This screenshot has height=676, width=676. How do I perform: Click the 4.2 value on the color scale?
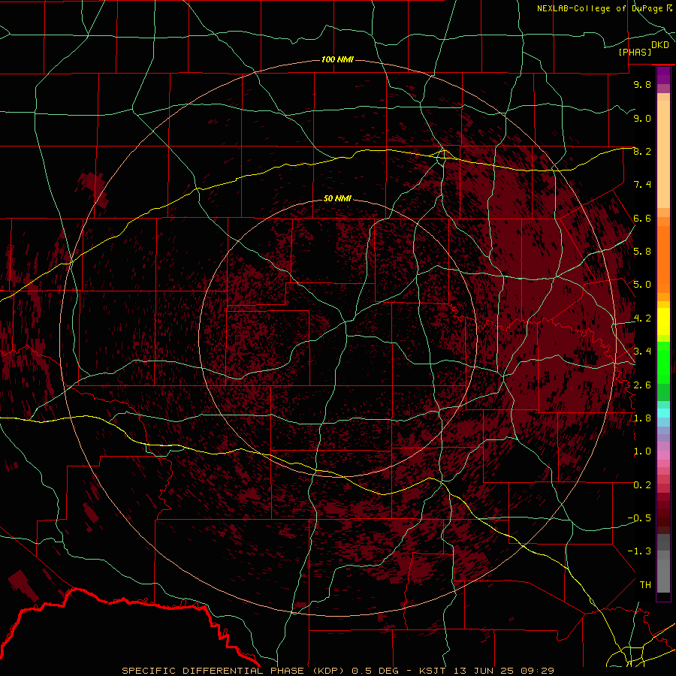pyautogui.click(x=642, y=318)
